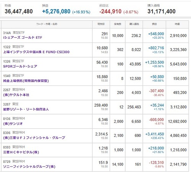Select profit value +3,411,450
The height and width of the screenshot is (172, 191).
coord(155,134)
